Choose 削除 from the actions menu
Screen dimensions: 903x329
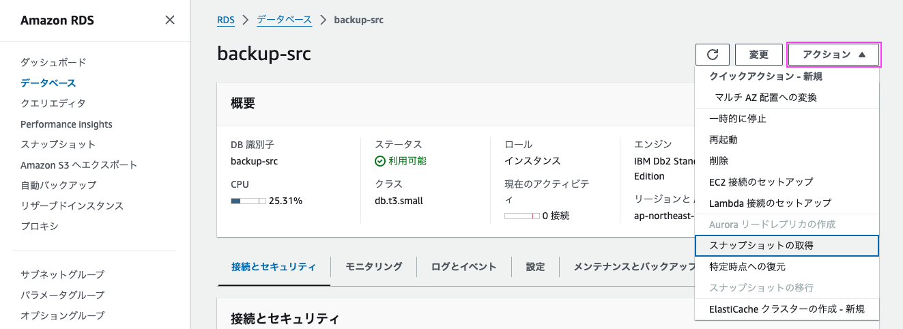pos(719,161)
